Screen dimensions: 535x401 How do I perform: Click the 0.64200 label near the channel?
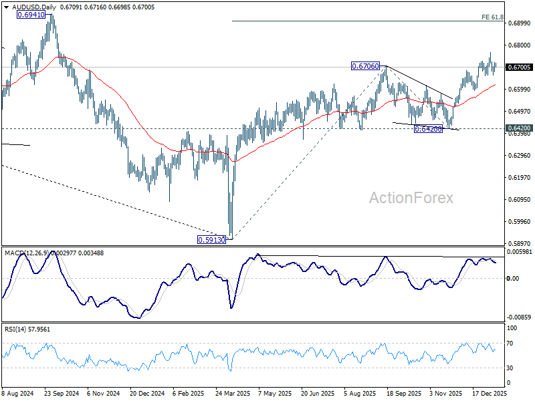(x=427, y=129)
